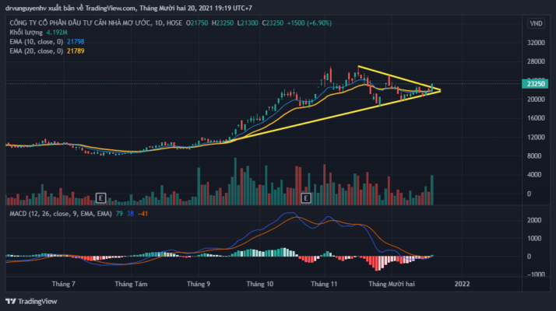The height and width of the screenshot is (311, 556).
Task: Click the first earnings E marker in July
Action: (100, 197)
